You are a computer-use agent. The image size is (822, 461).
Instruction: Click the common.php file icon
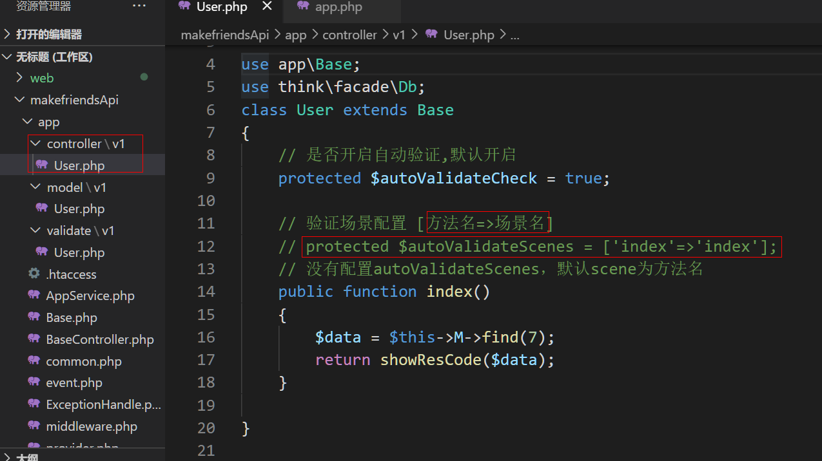point(34,361)
